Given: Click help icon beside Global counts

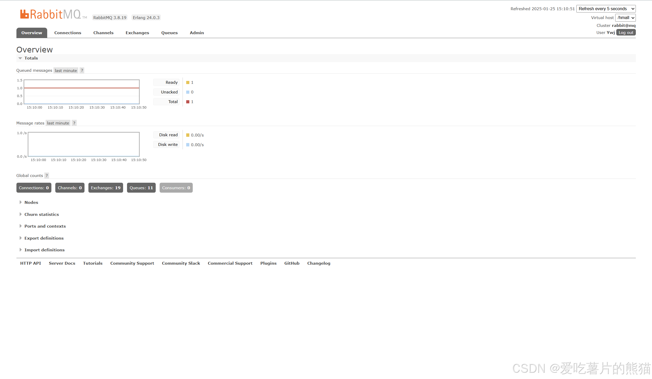Looking at the screenshot, I should coord(47,175).
